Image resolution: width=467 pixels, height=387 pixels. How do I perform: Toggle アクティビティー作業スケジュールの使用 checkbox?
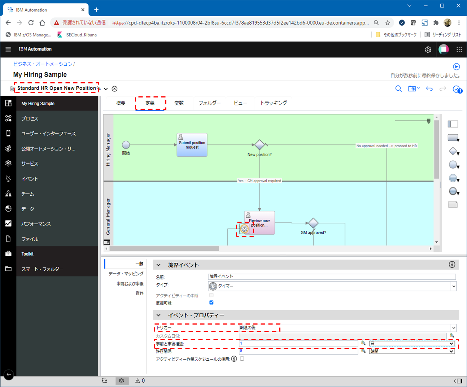(x=242, y=358)
